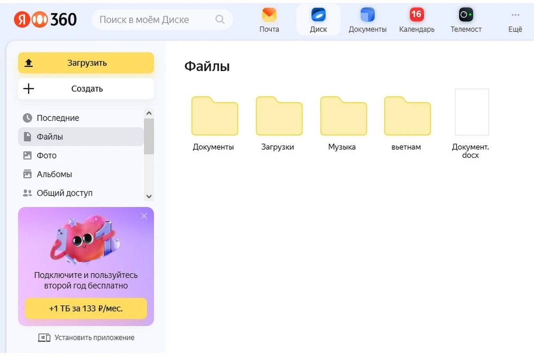Open the Календарь service

(x=417, y=20)
